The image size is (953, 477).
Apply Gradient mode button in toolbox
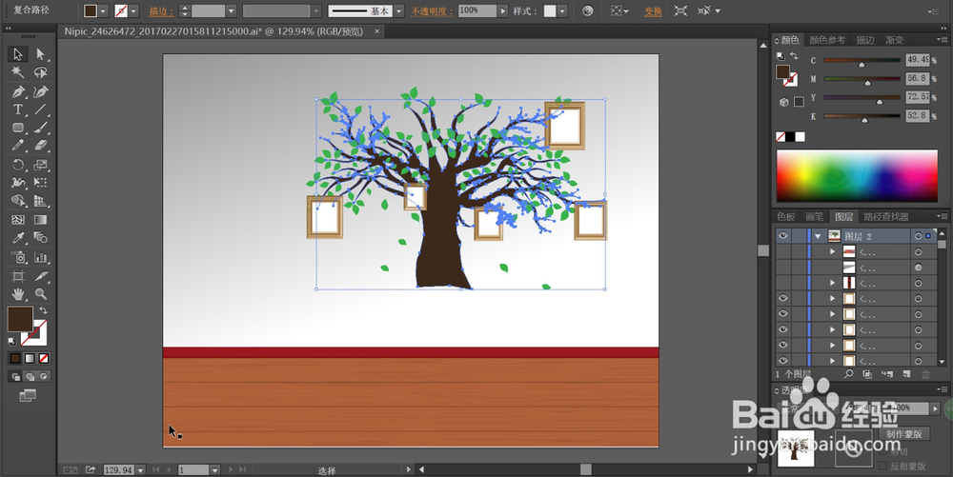[x=30, y=359]
